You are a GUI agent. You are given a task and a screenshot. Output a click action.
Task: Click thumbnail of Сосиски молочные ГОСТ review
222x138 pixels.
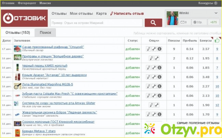point(17,123)
